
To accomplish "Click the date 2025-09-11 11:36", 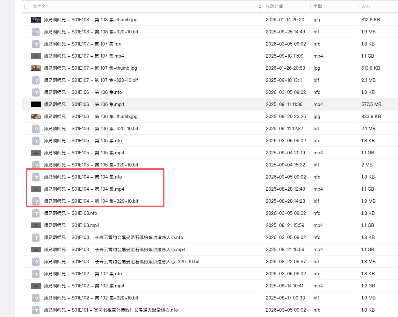I will (284, 104).
